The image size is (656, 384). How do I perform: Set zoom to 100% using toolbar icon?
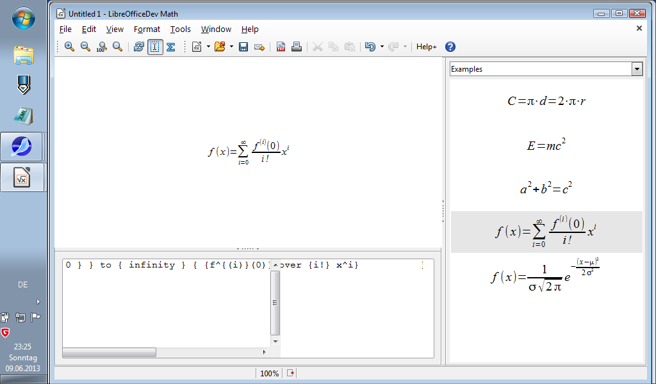pos(101,47)
